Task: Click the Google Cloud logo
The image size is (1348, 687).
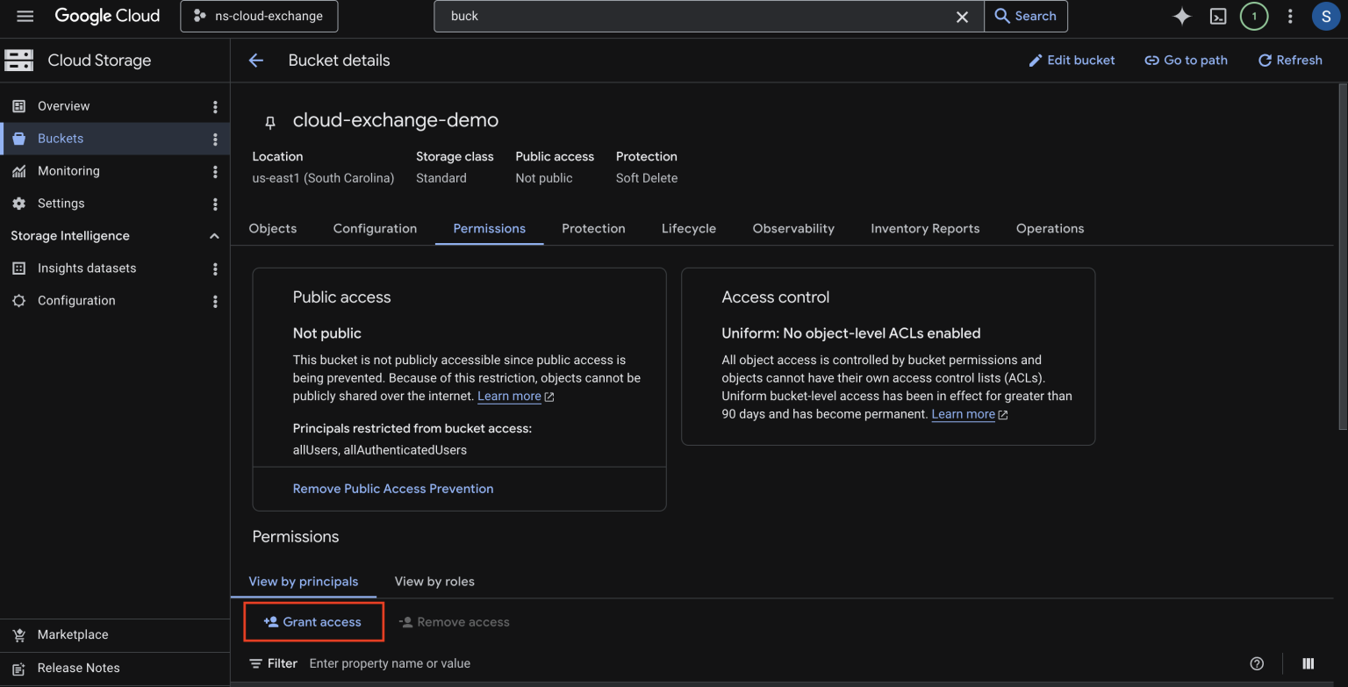Action: 107,16
